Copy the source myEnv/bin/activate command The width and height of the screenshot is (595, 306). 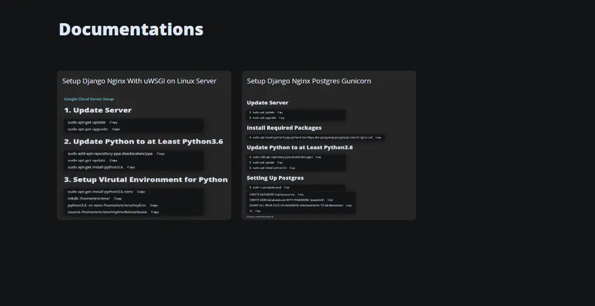pyautogui.click(x=155, y=212)
